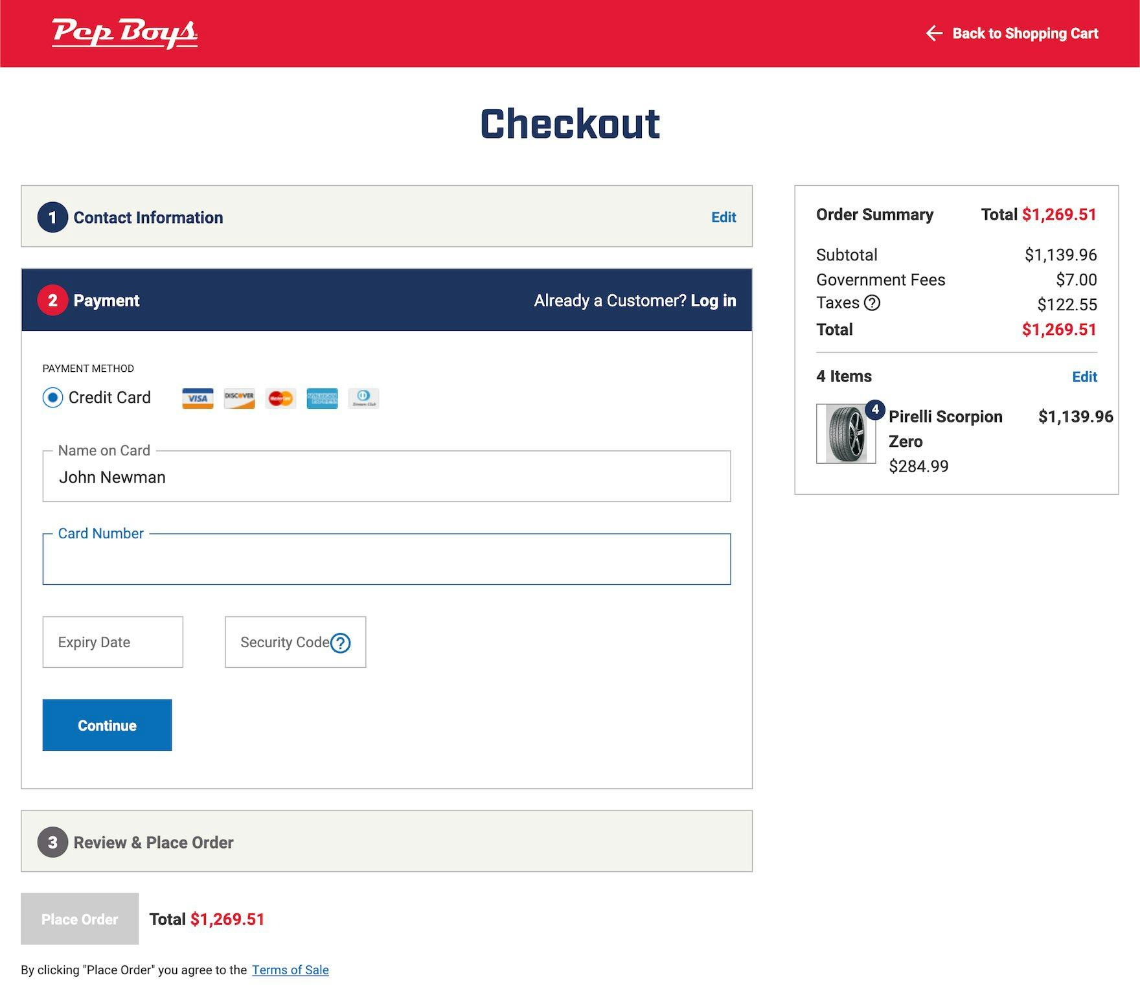Click the grayed-out Place Order button
Screen dimensions: 1140x995
(80, 919)
